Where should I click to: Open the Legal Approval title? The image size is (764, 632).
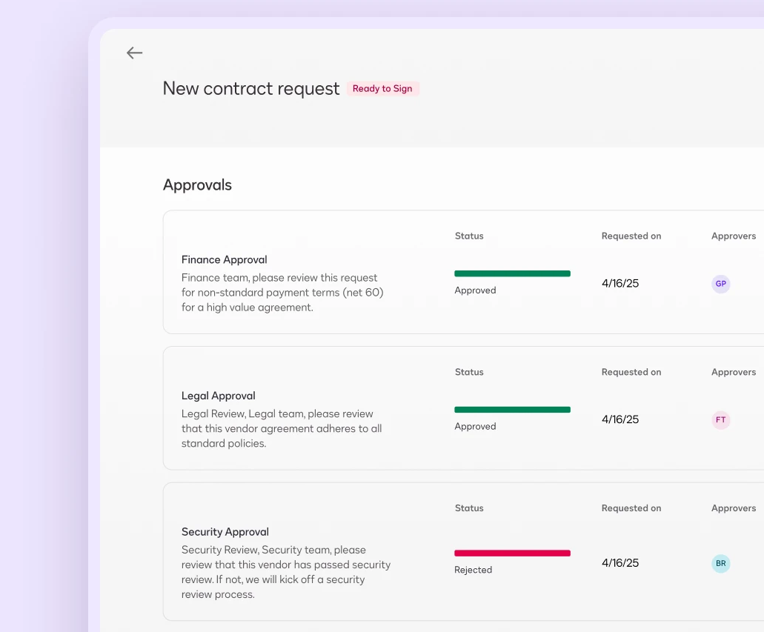[x=219, y=396]
